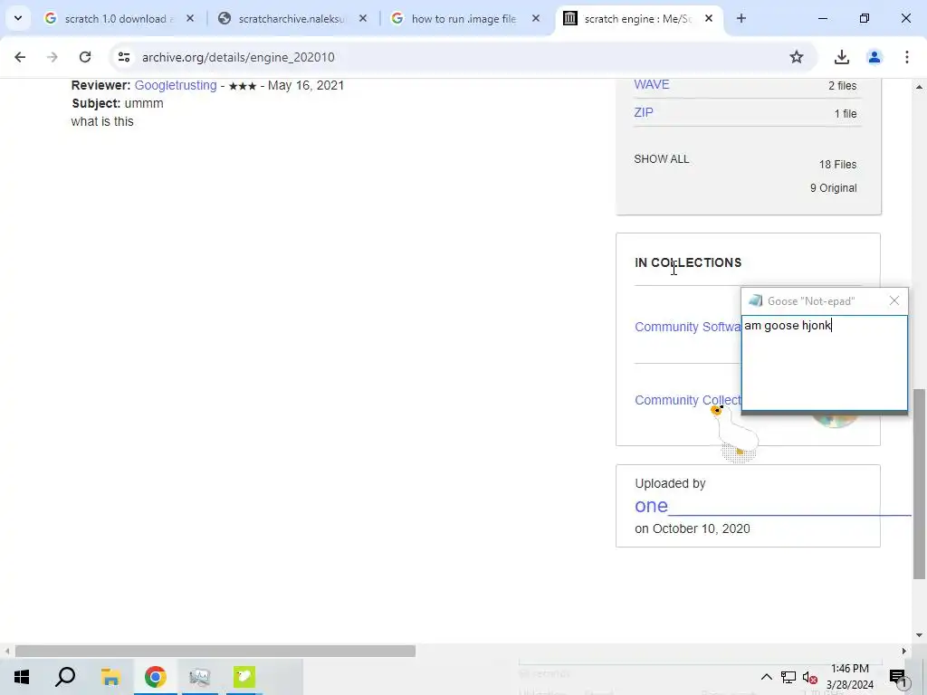Open the green goose app taskbar icon
Screen dimensions: 927x695
(x=244, y=677)
